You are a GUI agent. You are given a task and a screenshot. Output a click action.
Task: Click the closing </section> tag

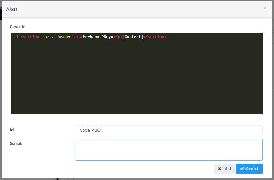coord(155,37)
